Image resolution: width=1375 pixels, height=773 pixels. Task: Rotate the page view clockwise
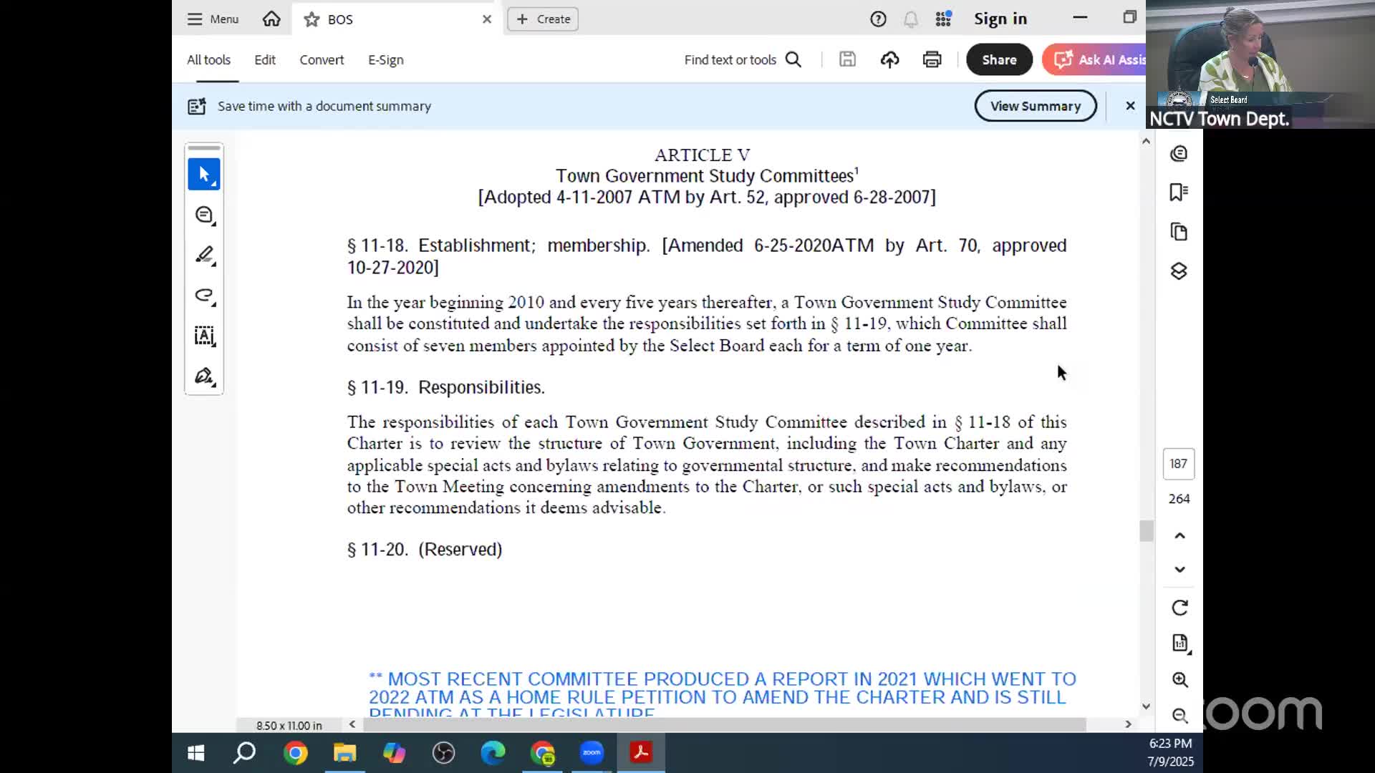(x=1179, y=608)
